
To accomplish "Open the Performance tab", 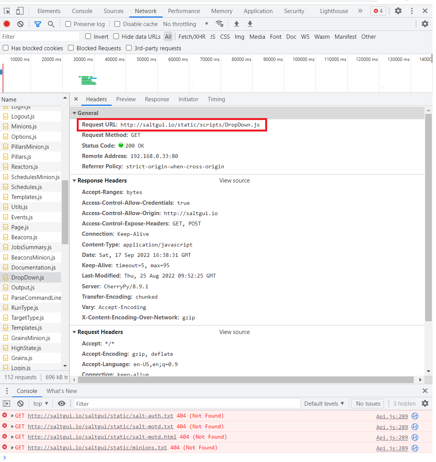I will (x=184, y=11).
